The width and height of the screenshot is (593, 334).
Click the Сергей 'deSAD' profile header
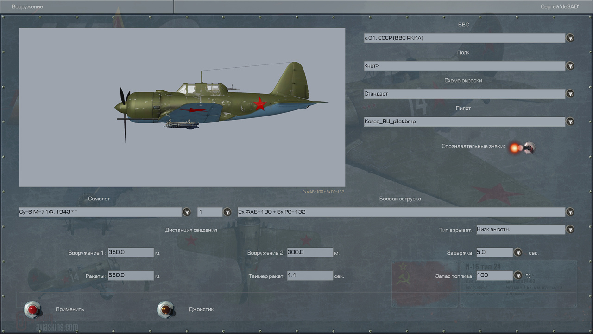(x=560, y=7)
